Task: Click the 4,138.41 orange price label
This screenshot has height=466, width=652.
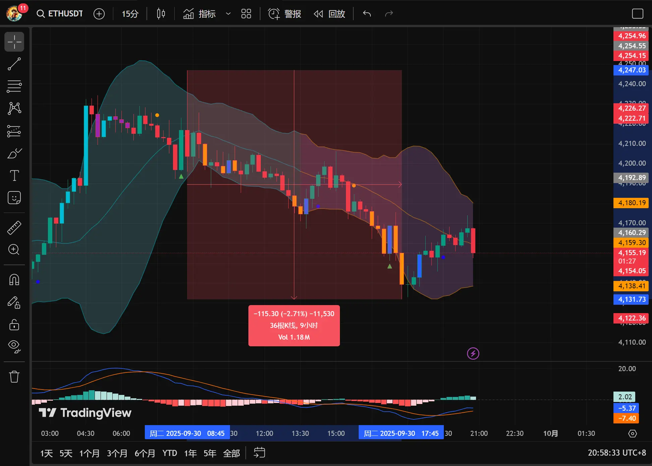Action: (x=631, y=286)
